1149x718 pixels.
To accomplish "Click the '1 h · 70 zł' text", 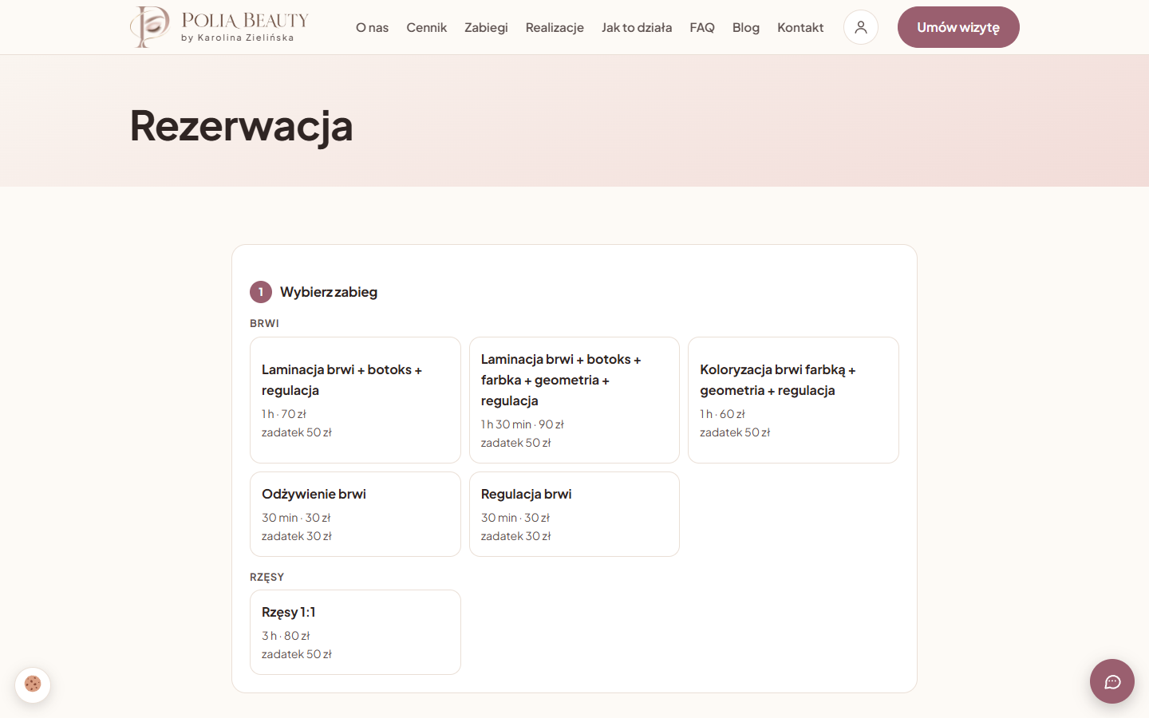I will (284, 414).
